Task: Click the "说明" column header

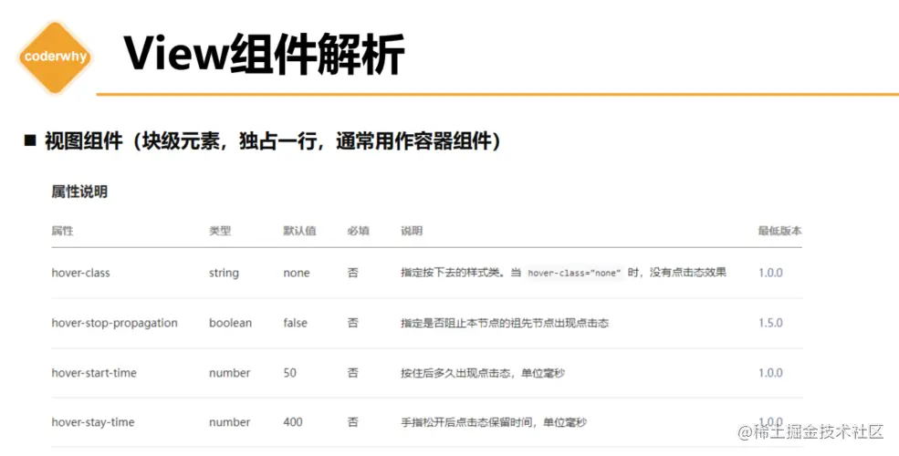Action: click(411, 231)
